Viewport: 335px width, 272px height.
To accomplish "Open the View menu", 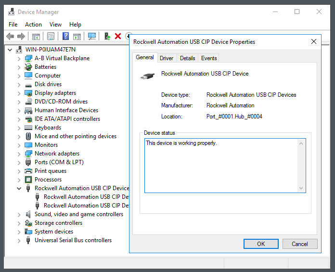I will (55, 25).
